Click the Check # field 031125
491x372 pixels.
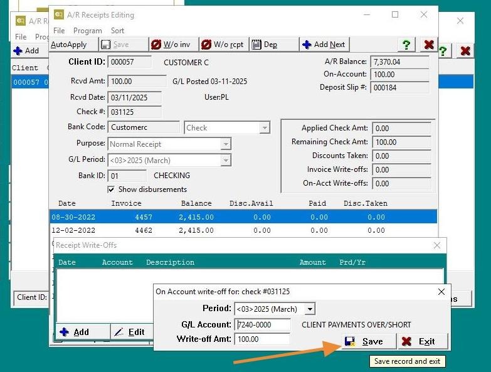134,112
